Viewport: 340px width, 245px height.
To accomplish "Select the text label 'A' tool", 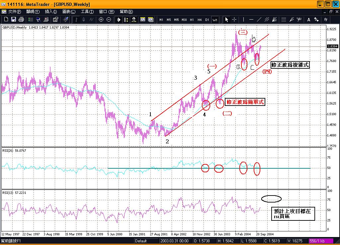I will point(308,20).
